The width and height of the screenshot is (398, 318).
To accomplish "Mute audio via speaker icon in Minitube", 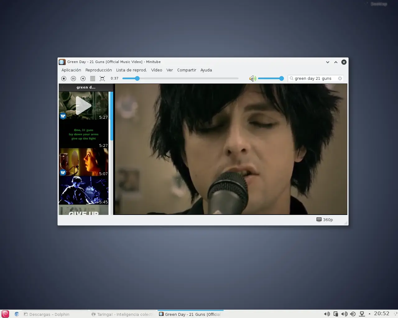I will (252, 79).
